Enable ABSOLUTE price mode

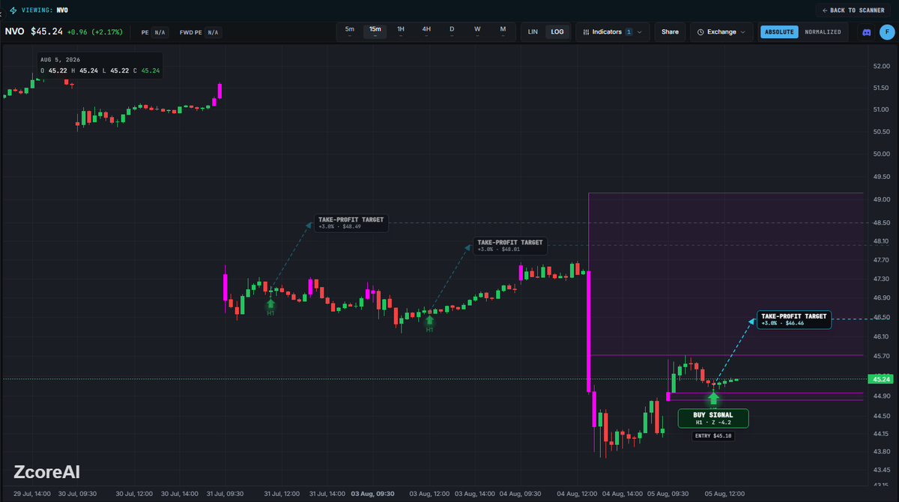point(779,32)
